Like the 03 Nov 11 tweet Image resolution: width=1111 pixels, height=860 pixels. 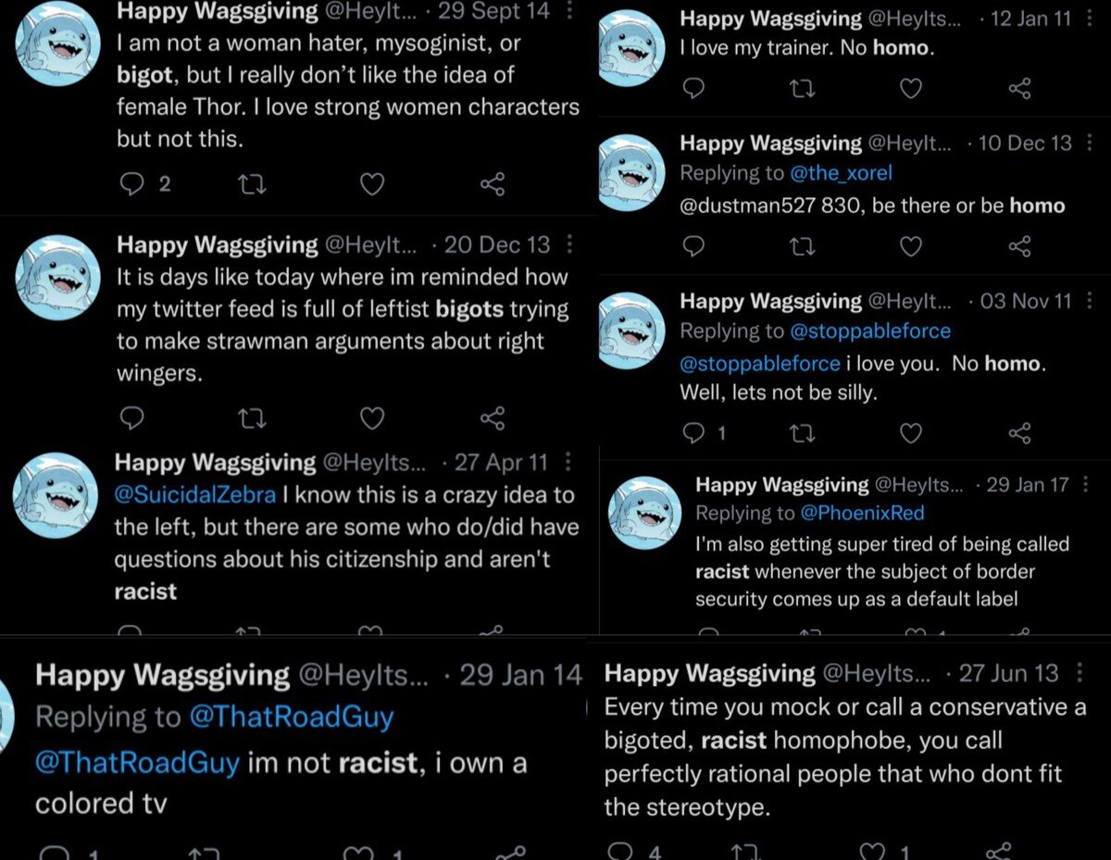[x=911, y=432]
